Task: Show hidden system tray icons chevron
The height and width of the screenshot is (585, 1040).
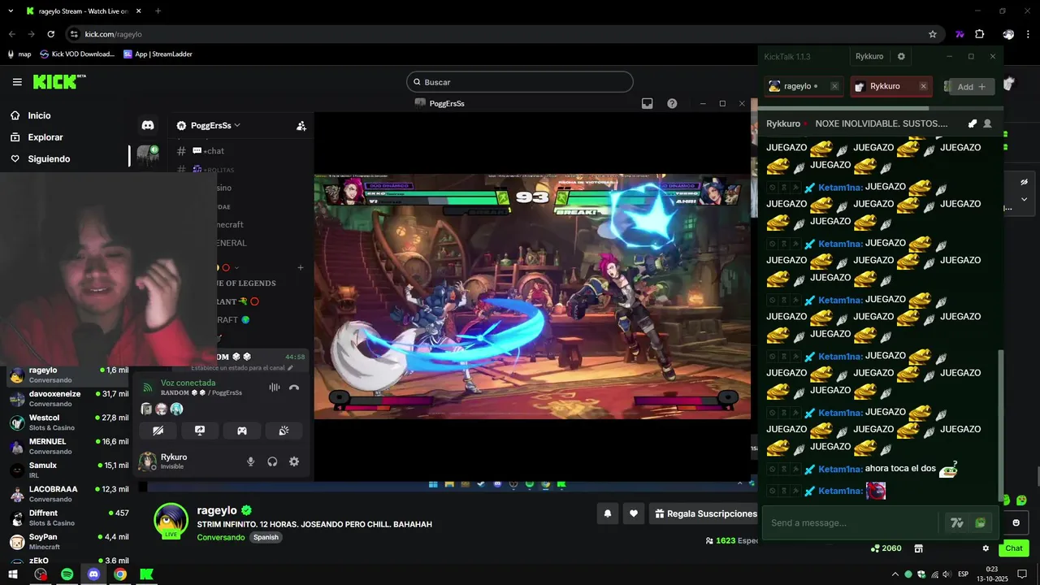Action: pos(895,574)
